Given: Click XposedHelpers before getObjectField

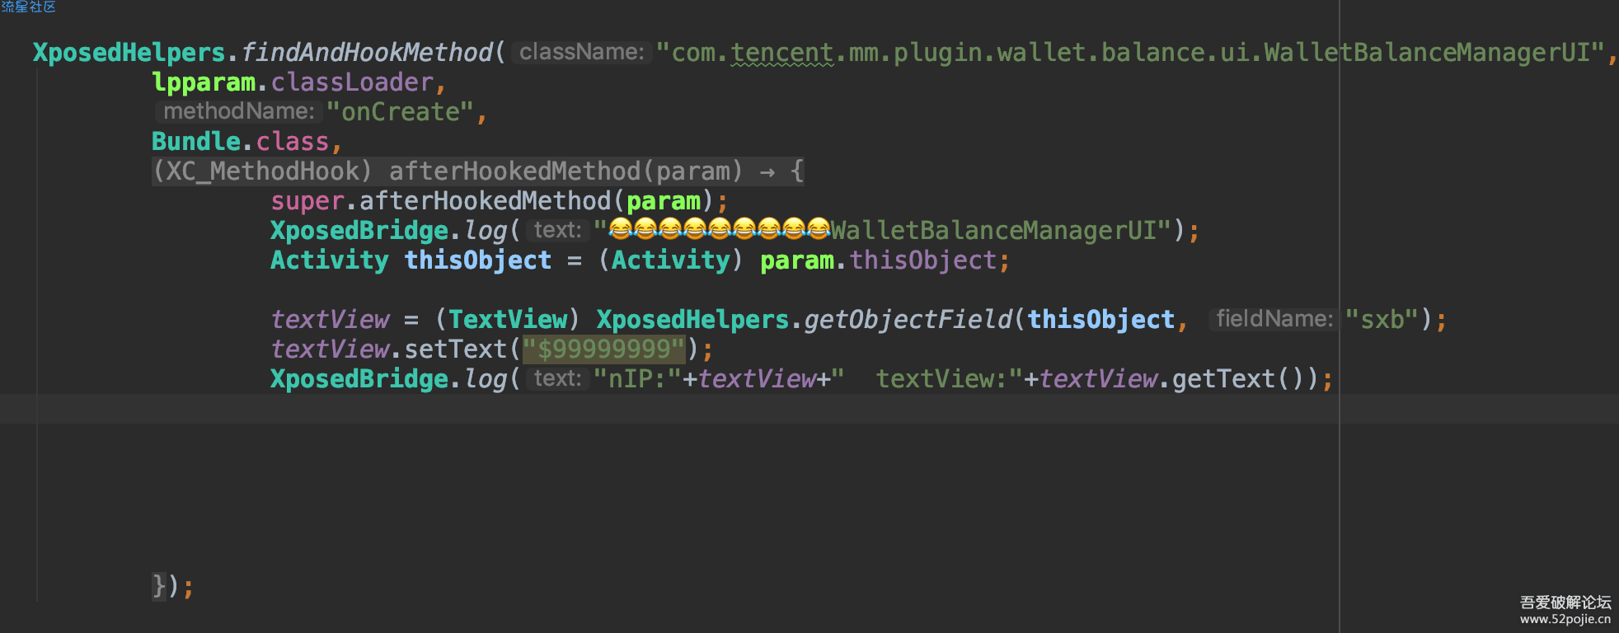Looking at the screenshot, I should [x=692, y=320].
